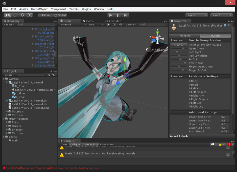Toggle Error Pause option
This screenshot has height=172, width=237.
[x=107, y=144]
